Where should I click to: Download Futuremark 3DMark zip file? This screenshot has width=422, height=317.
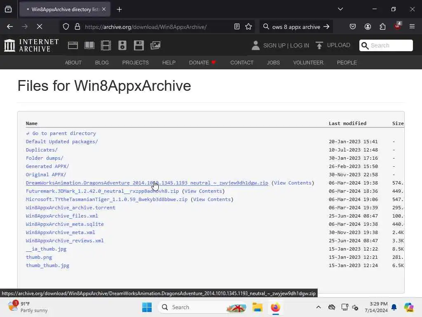coord(102,191)
